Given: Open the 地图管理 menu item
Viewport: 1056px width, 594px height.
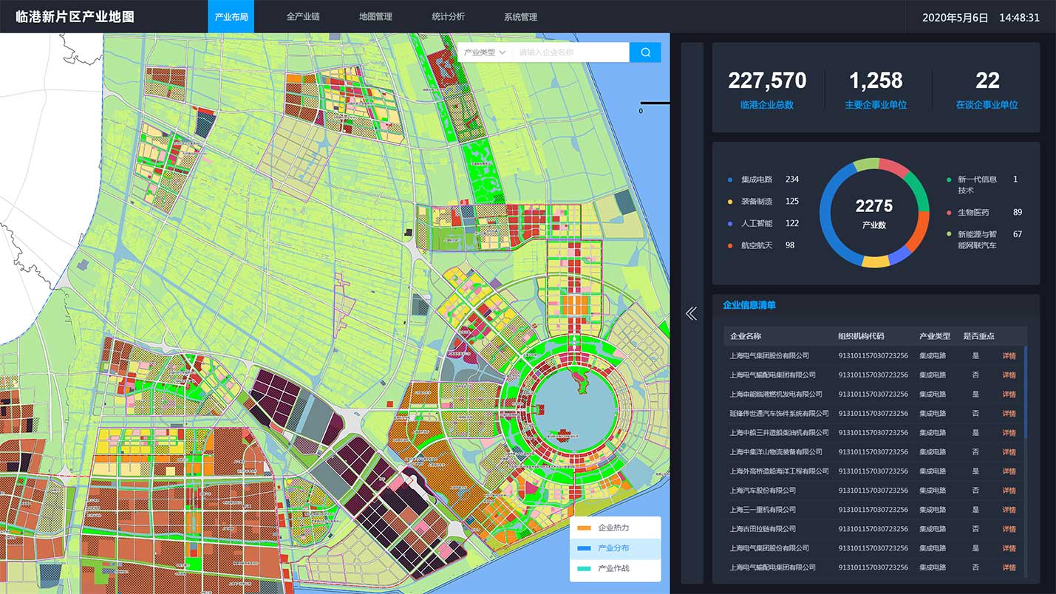Looking at the screenshot, I should [x=375, y=17].
